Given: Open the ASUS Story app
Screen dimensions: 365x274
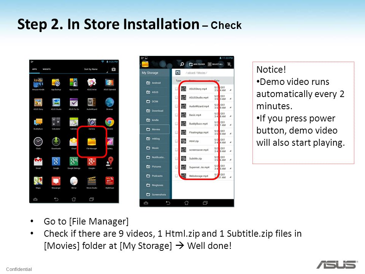Looking at the screenshot, I should point(38,102).
